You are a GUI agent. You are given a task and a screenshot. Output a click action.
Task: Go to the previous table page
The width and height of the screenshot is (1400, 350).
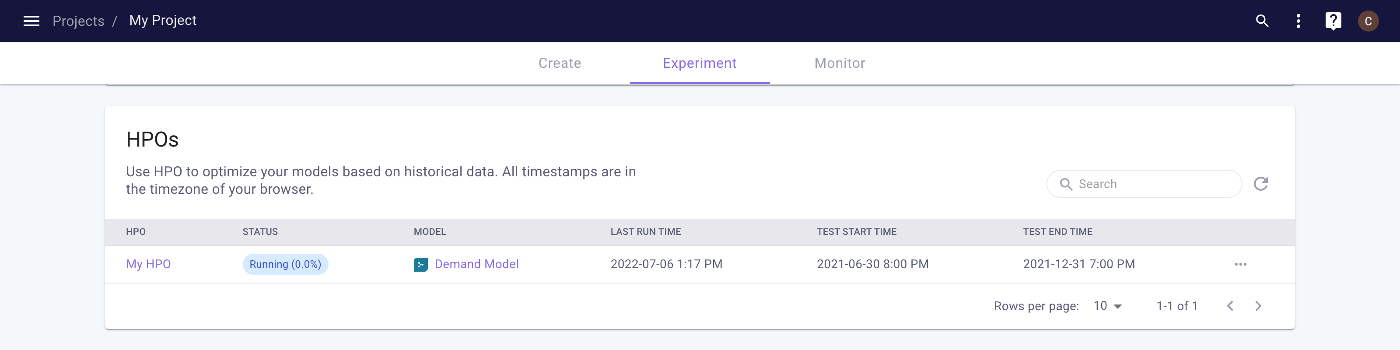(x=1230, y=306)
